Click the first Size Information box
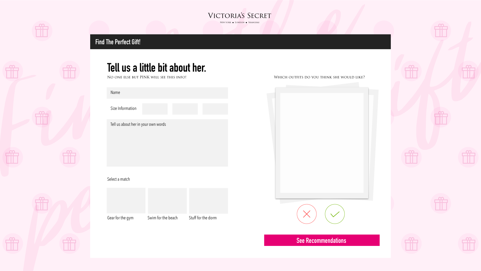Image resolution: width=481 pixels, height=271 pixels. click(155, 109)
